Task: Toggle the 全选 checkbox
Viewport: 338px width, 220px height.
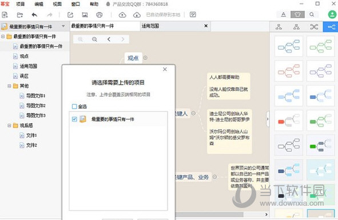Action: coord(74,106)
